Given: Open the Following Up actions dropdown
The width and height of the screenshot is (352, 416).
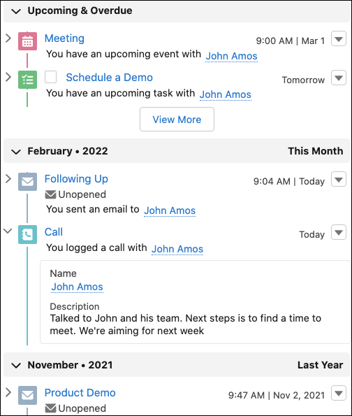Looking at the screenshot, I should [x=339, y=180].
